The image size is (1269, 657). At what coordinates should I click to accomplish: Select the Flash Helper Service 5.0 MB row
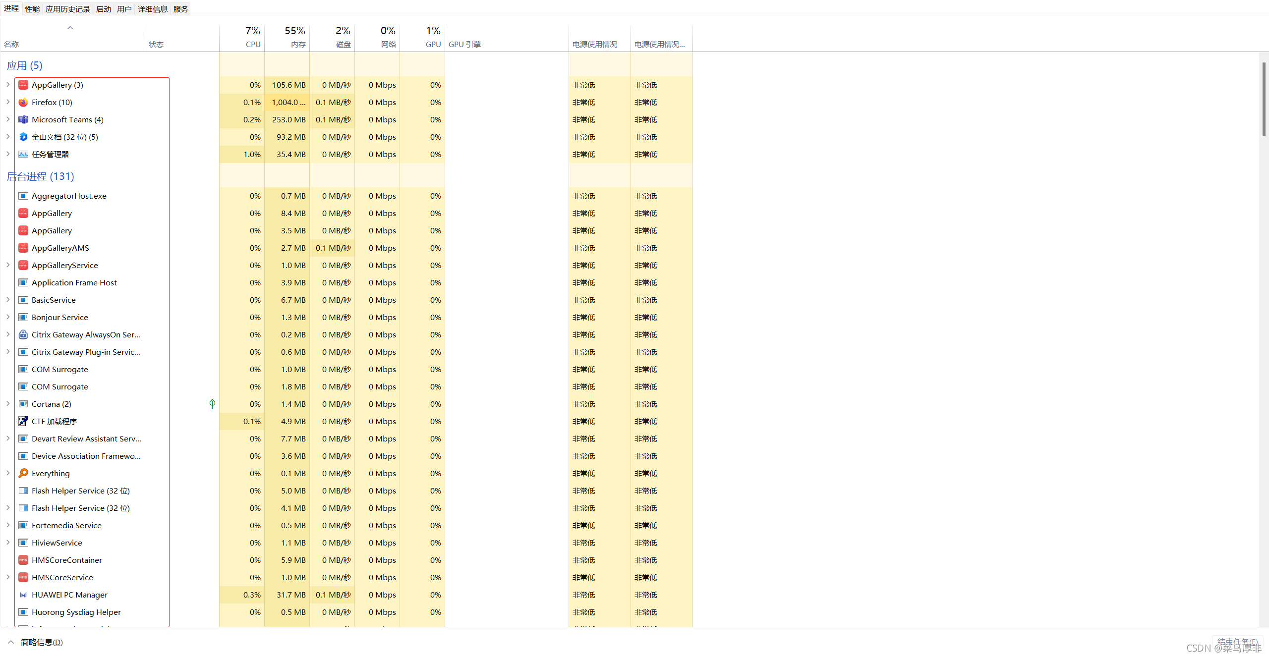click(346, 491)
